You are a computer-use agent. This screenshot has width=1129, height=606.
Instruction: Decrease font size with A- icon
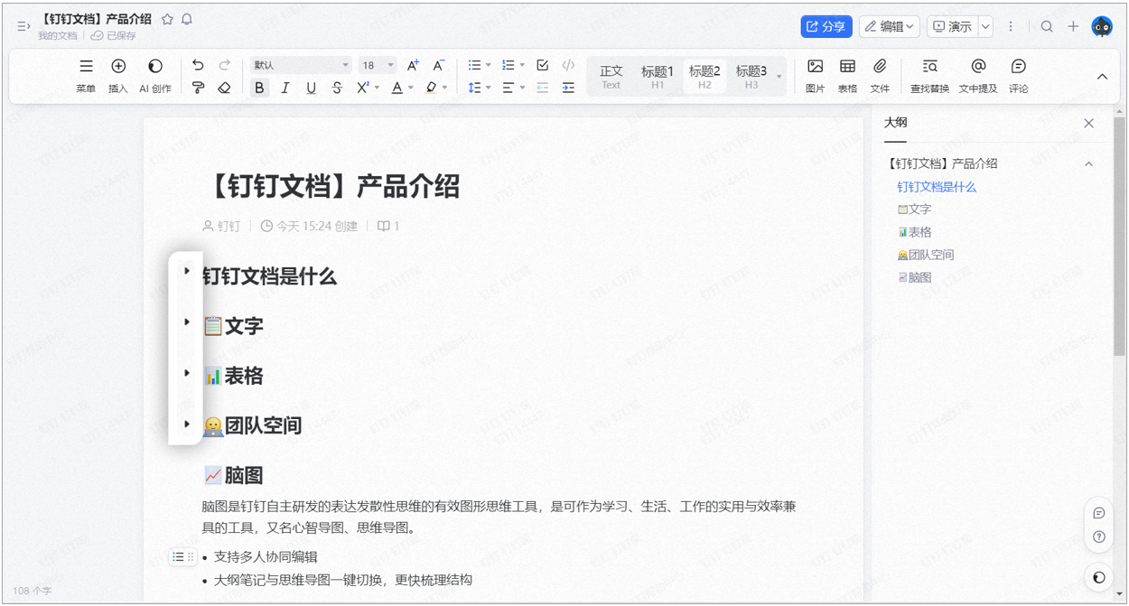438,65
